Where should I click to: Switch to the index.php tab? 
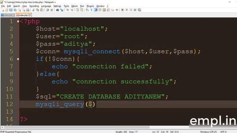[23, 15]
